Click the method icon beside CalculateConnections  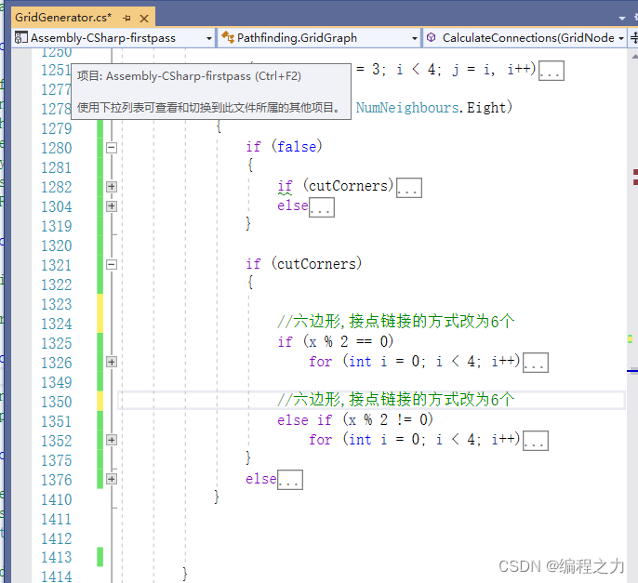(431, 37)
